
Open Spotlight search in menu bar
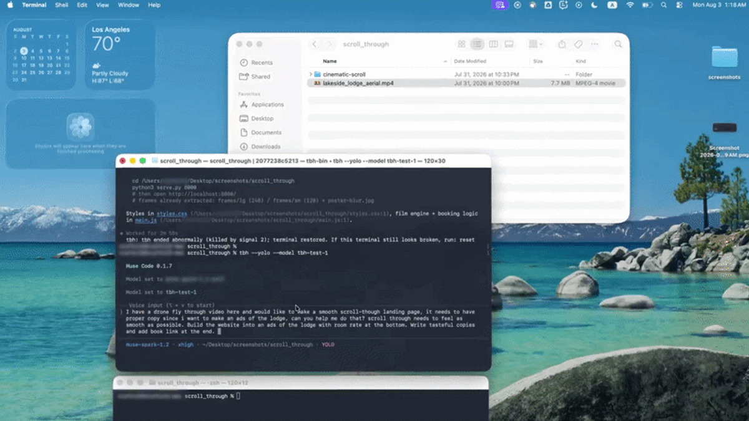pyautogui.click(x=663, y=5)
